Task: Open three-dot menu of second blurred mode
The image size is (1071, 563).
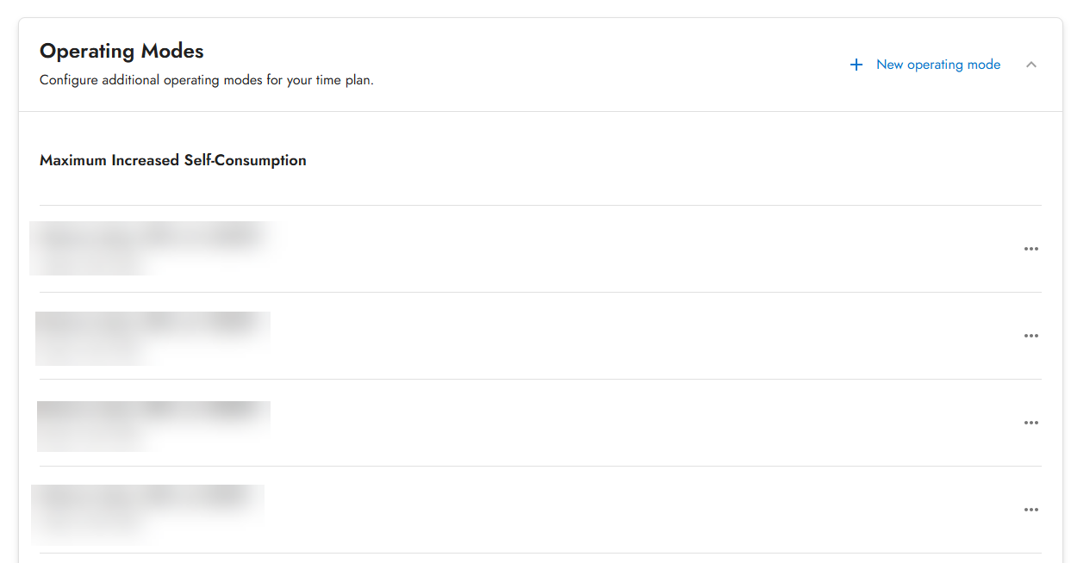Action: (x=1031, y=336)
